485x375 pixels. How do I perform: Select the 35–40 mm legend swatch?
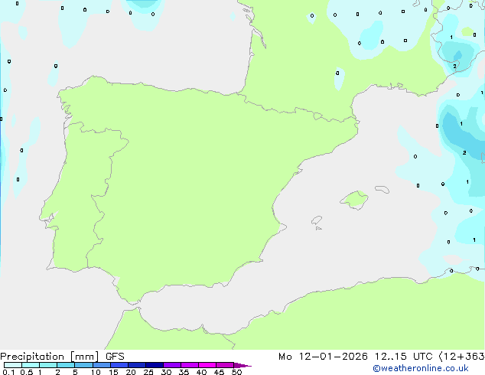tap(190, 365)
